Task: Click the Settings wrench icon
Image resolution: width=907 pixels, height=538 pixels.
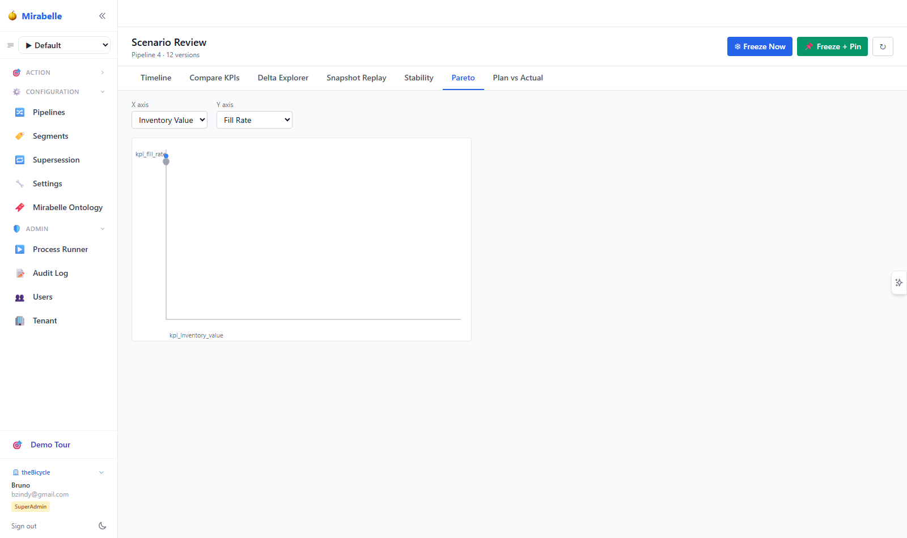Action: point(20,183)
